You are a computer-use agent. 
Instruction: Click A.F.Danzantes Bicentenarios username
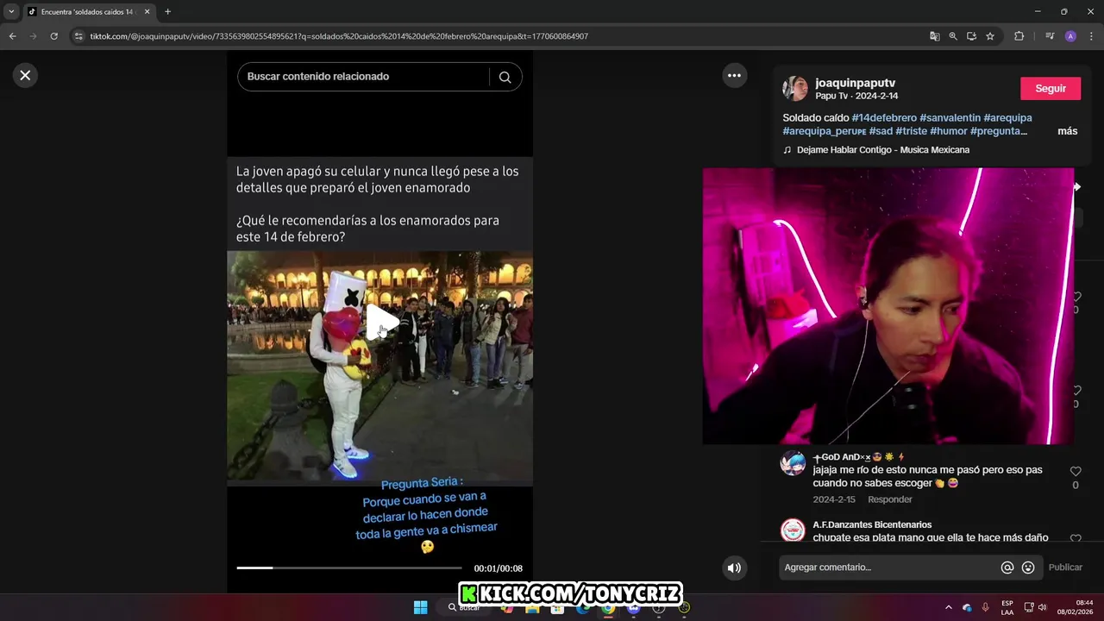coord(872,524)
